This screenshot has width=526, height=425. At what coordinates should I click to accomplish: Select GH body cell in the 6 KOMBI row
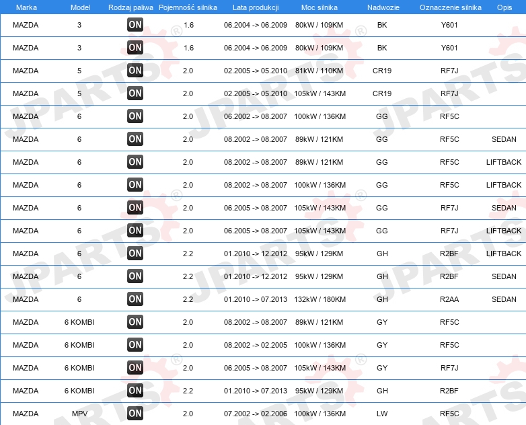point(382,391)
